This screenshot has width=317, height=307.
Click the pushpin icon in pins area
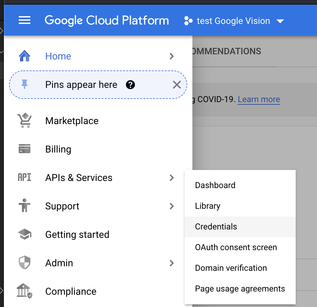coord(25,84)
